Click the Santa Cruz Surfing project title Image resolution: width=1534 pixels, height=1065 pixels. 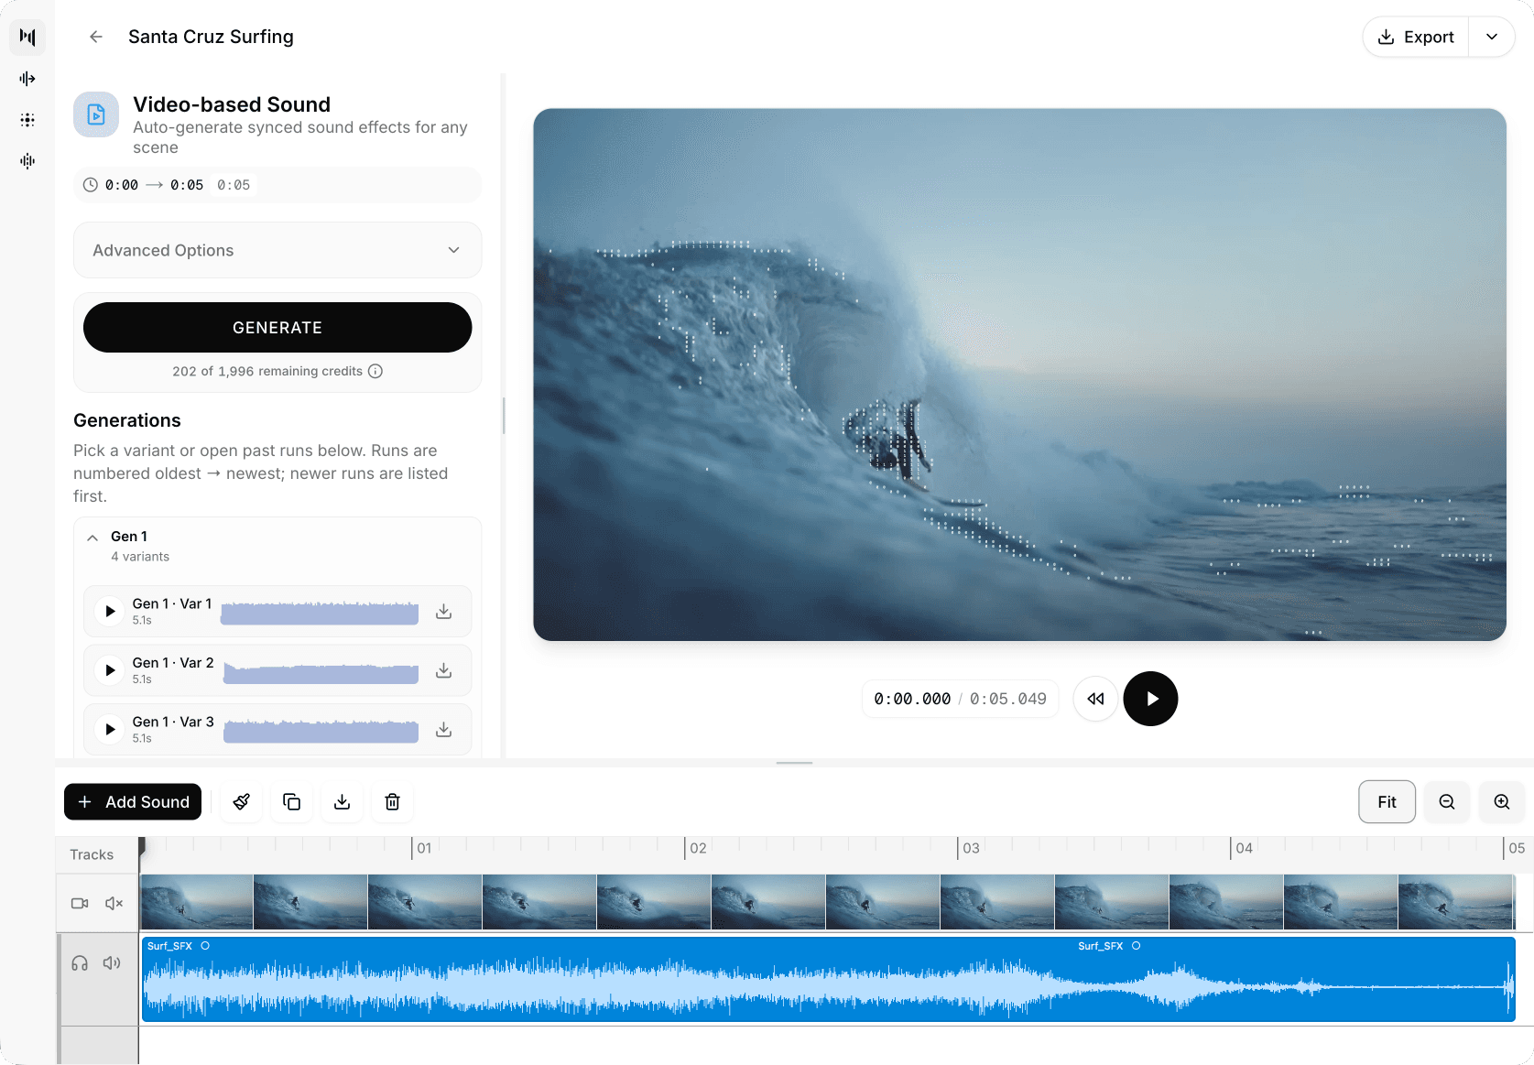tap(212, 37)
